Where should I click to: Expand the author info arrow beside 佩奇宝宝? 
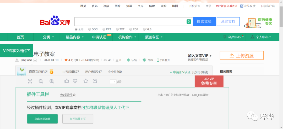[35, 60]
